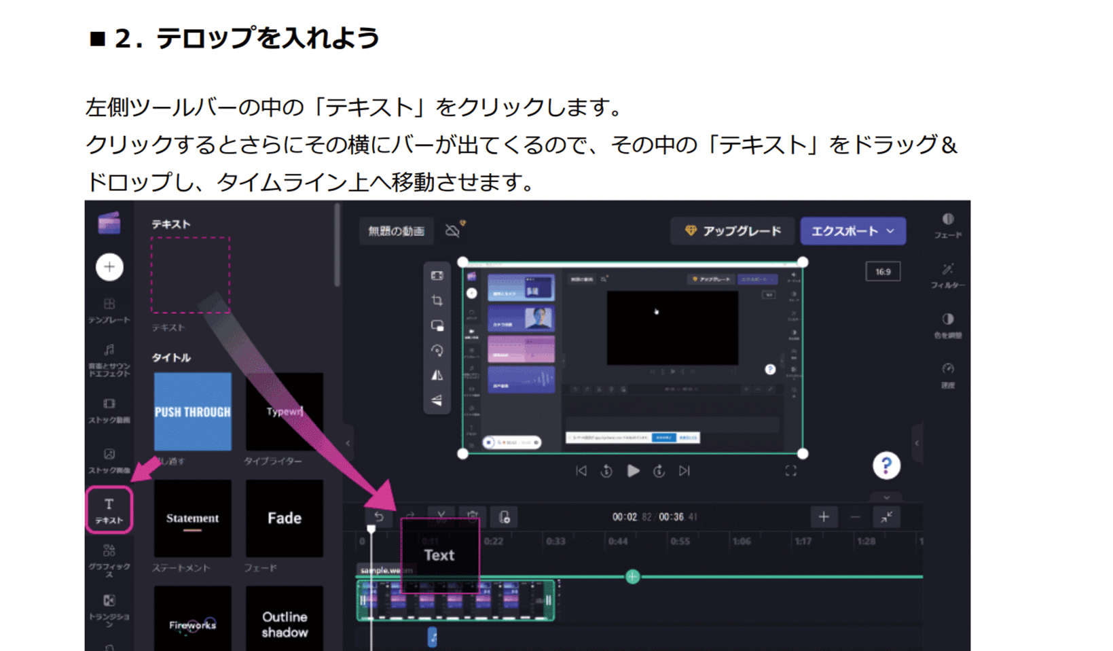Skip to the start of video
The height and width of the screenshot is (651, 1113).
point(581,471)
